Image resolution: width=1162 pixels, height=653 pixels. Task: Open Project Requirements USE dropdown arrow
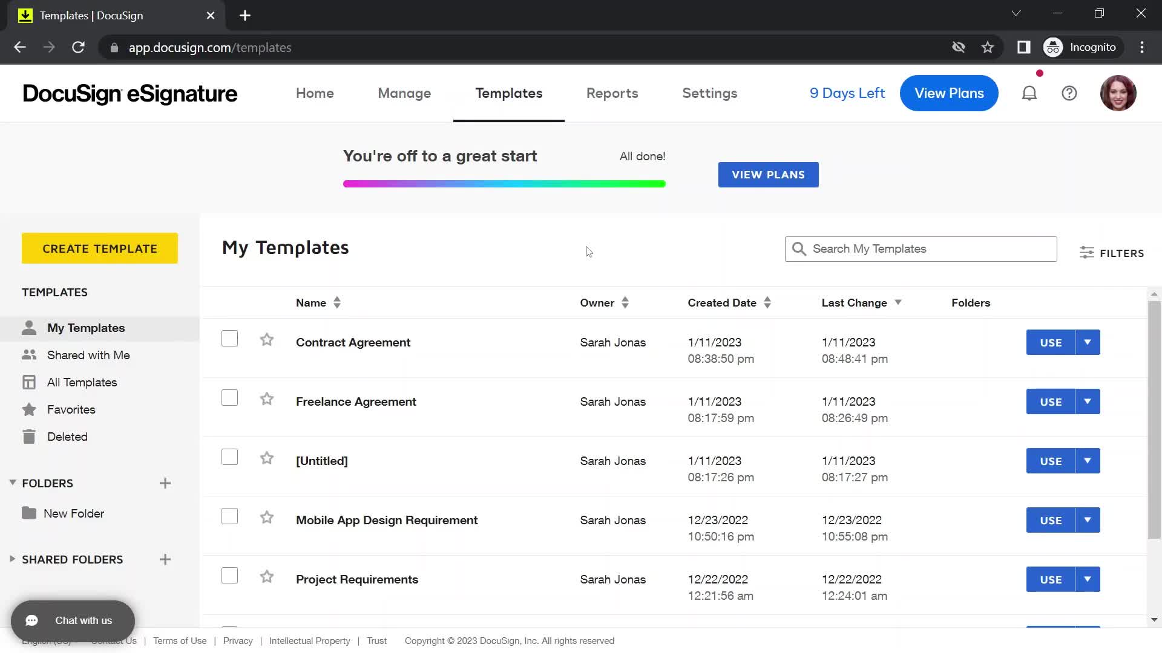click(x=1088, y=579)
